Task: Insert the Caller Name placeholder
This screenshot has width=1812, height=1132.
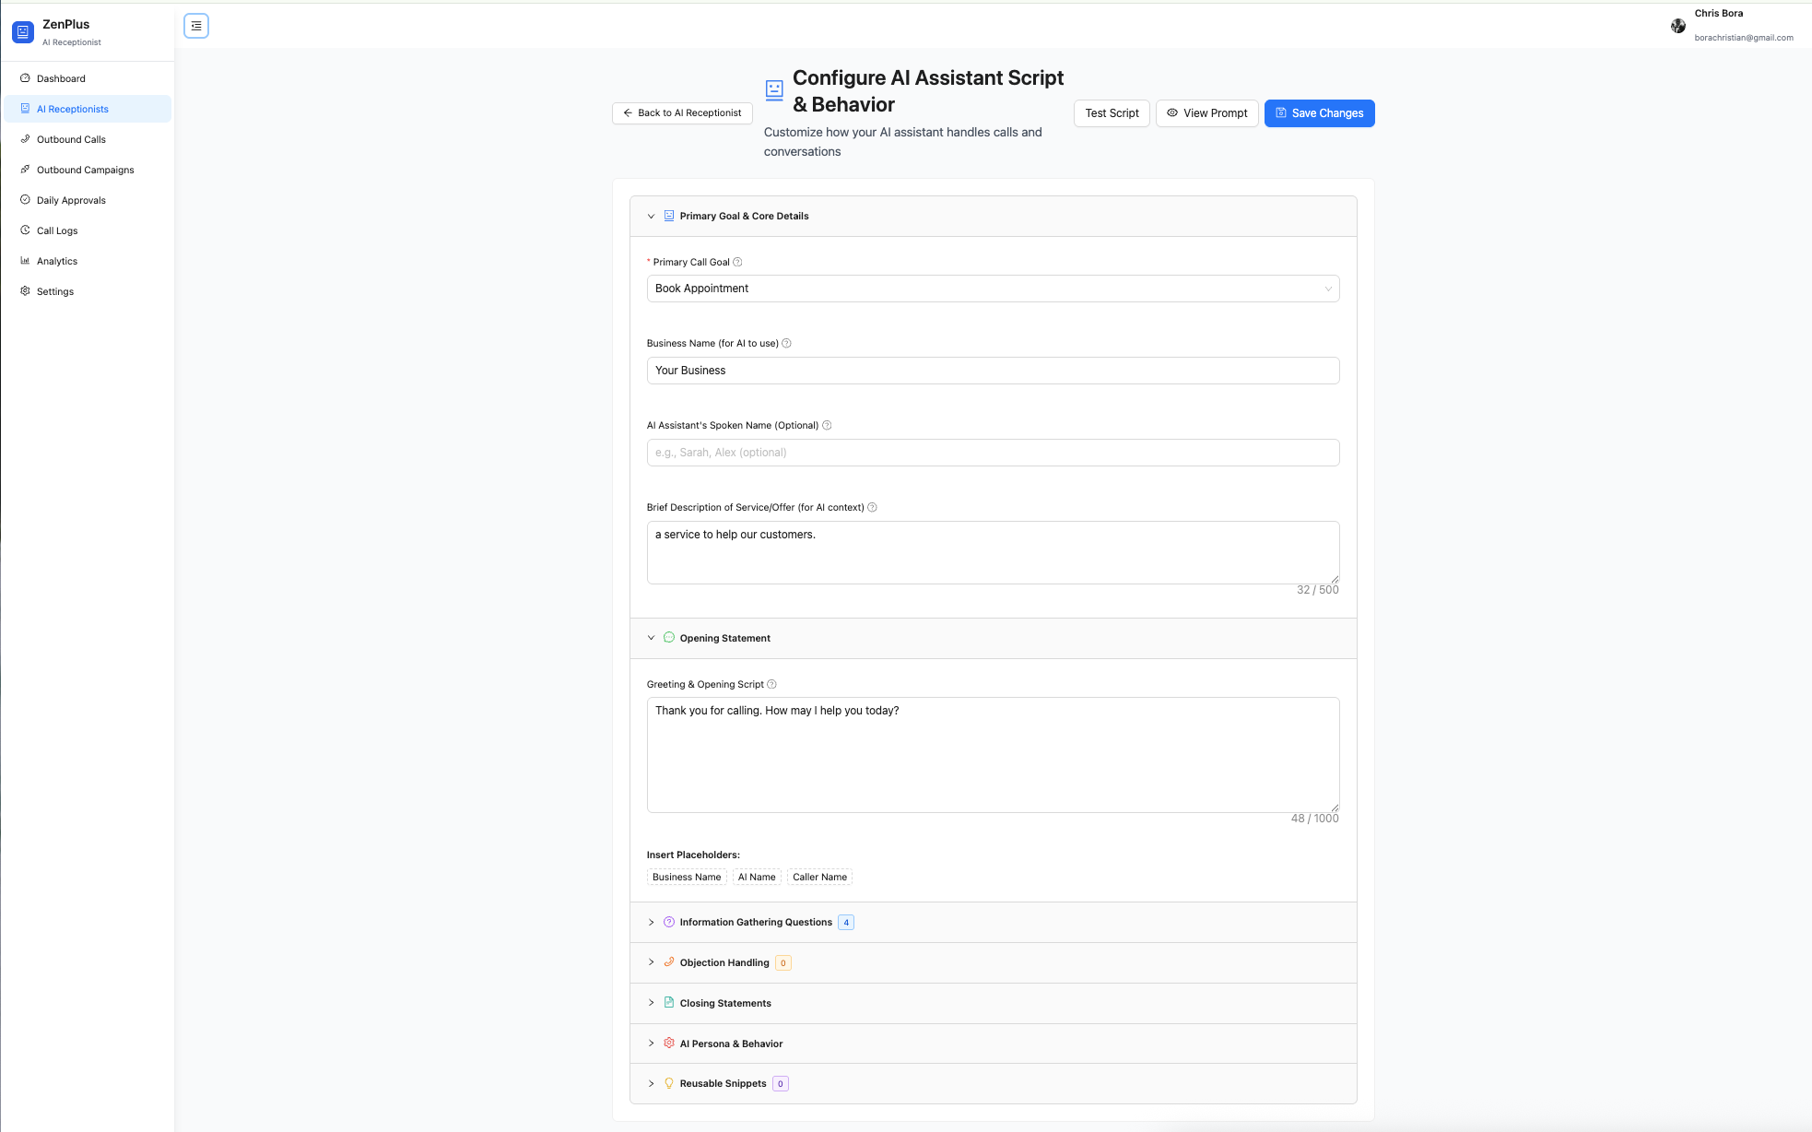Action: (x=818, y=877)
